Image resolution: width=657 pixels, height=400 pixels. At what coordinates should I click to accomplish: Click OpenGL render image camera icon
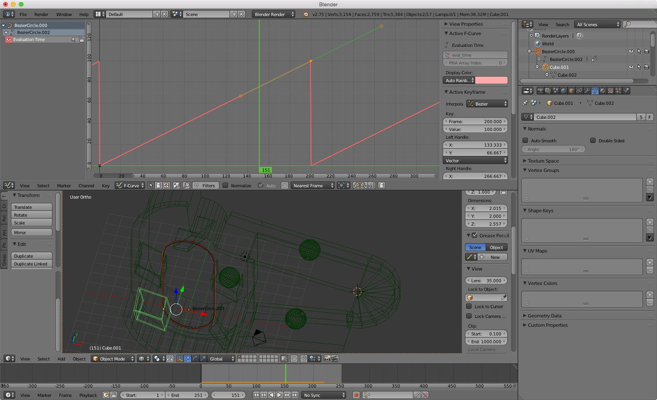click(327, 359)
